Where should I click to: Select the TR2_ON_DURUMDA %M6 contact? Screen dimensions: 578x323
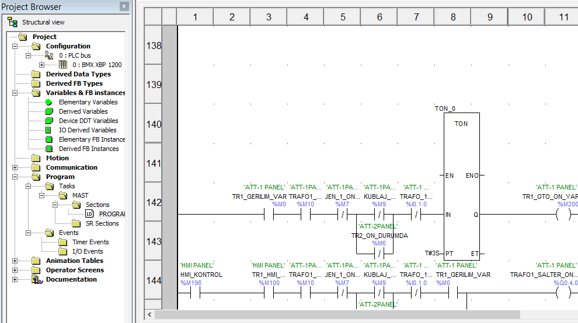coord(379,254)
